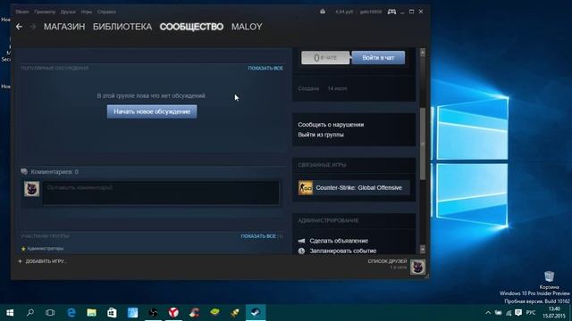Click Сообщить о нарушении link
The height and width of the screenshot is (321, 572).
point(331,125)
